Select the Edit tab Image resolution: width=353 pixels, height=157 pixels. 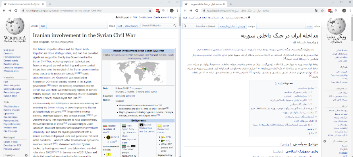[x=120, y=26]
